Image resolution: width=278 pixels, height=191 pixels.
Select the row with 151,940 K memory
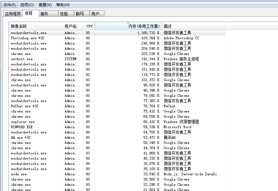click(x=117, y=69)
